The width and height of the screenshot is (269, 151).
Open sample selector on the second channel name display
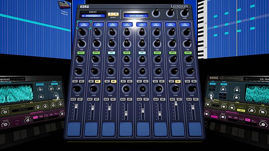[x=98, y=25]
